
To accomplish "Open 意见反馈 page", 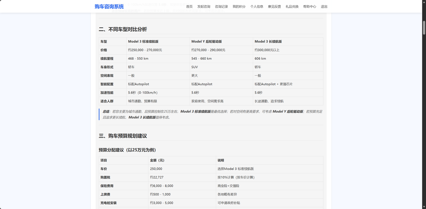I will coord(274,6).
